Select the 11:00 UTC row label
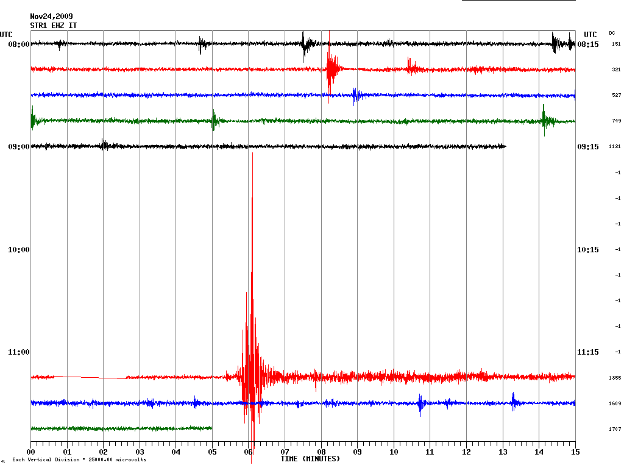624x468 pixels. point(19,352)
